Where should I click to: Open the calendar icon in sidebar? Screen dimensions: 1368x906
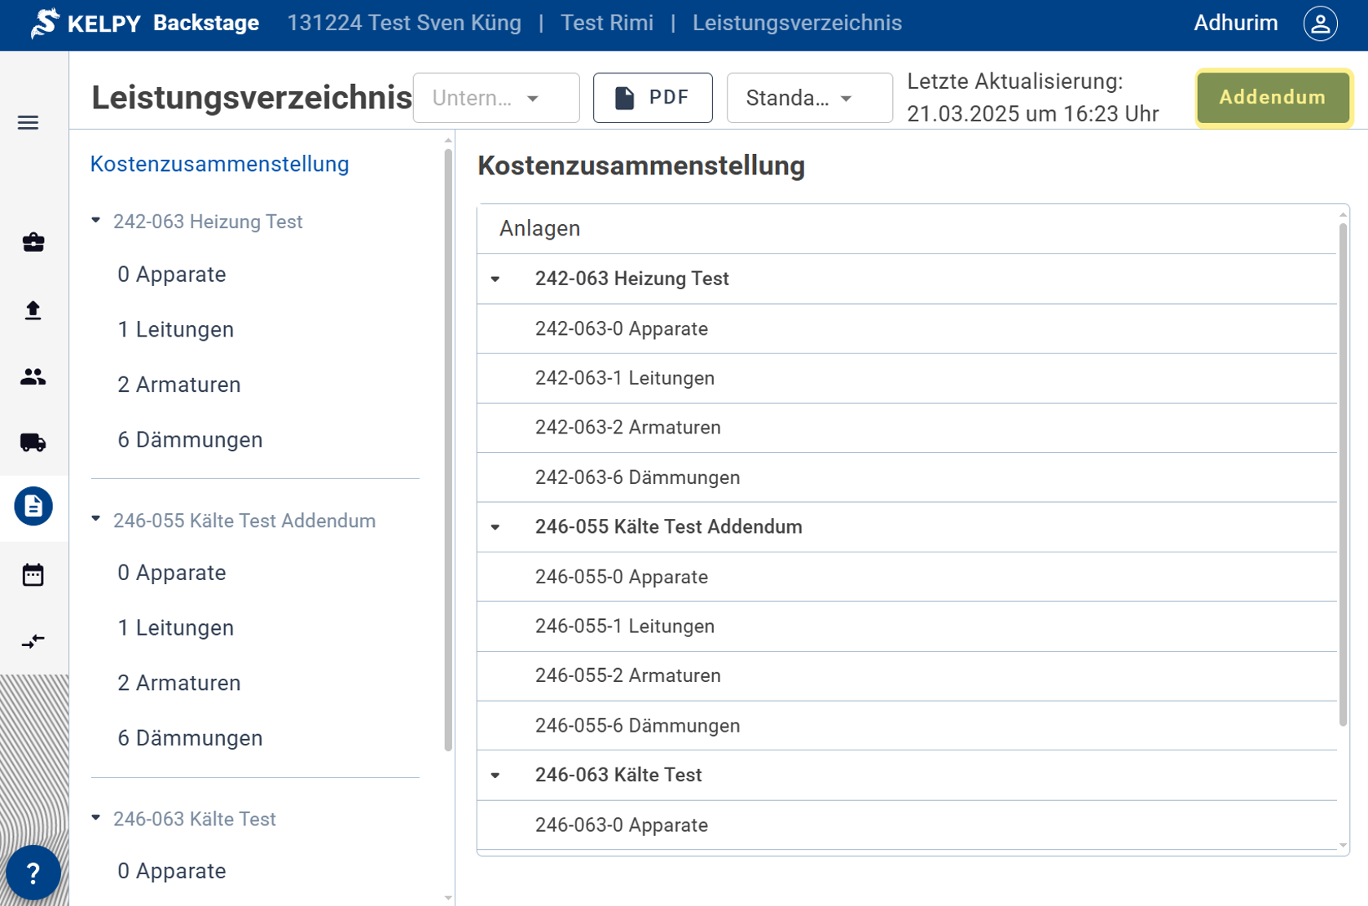(33, 575)
